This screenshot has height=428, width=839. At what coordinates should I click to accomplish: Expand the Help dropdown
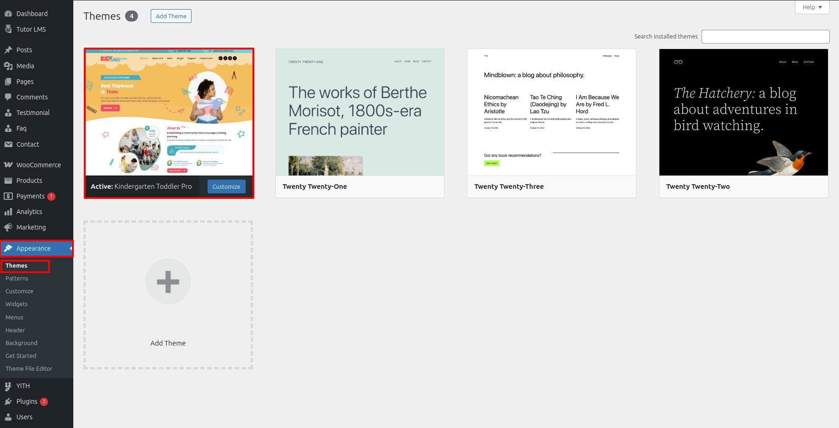click(812, 7)
